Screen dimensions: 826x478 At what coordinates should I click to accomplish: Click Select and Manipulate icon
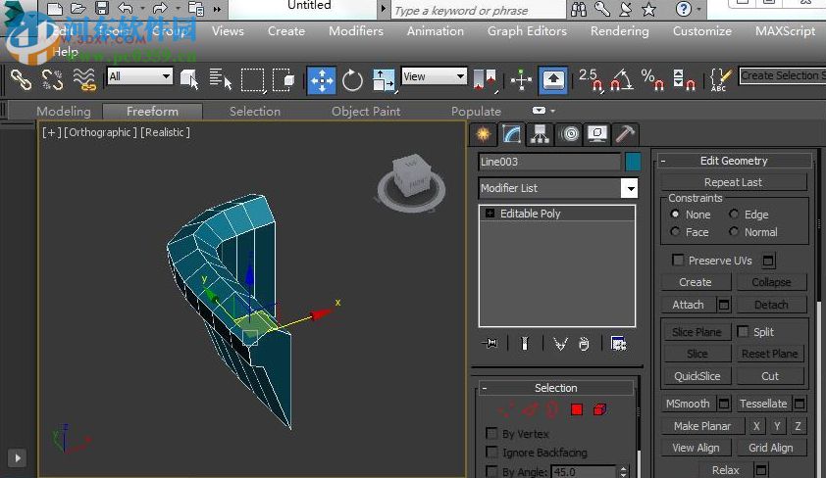pos(521,80)
